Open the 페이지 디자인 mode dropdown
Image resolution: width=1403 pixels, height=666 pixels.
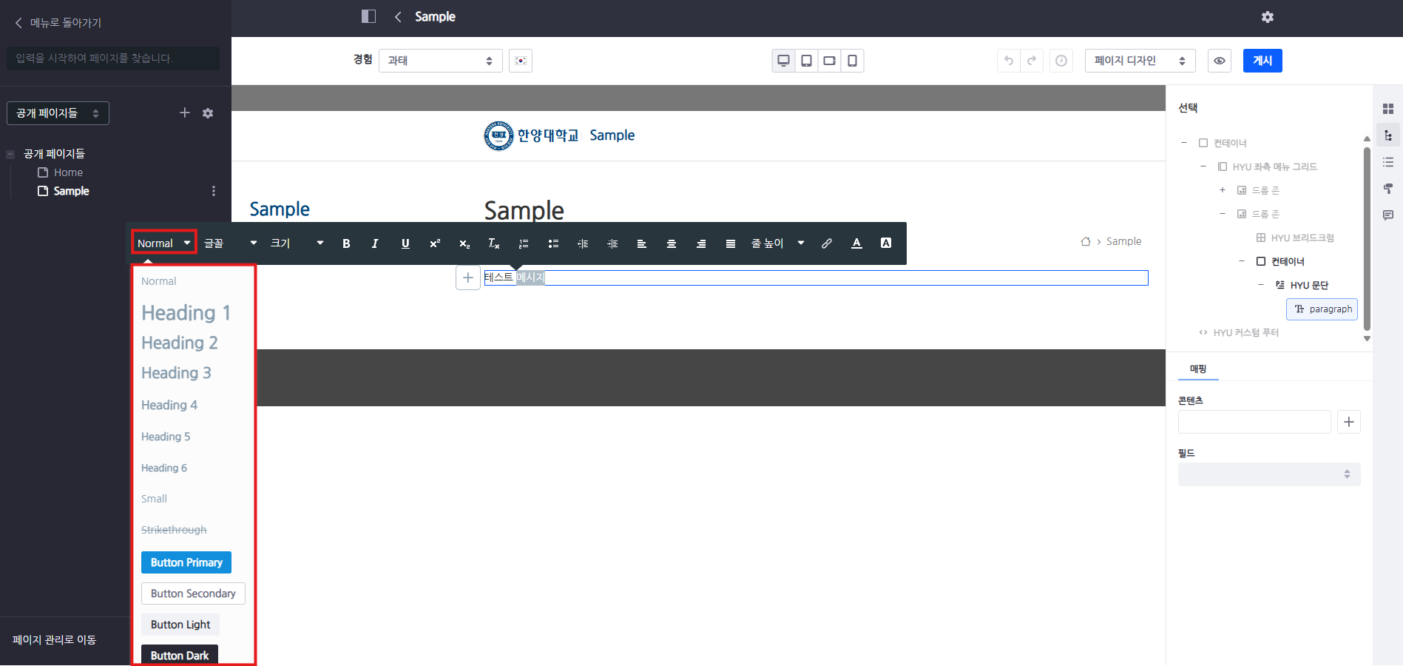[1139, 61]
